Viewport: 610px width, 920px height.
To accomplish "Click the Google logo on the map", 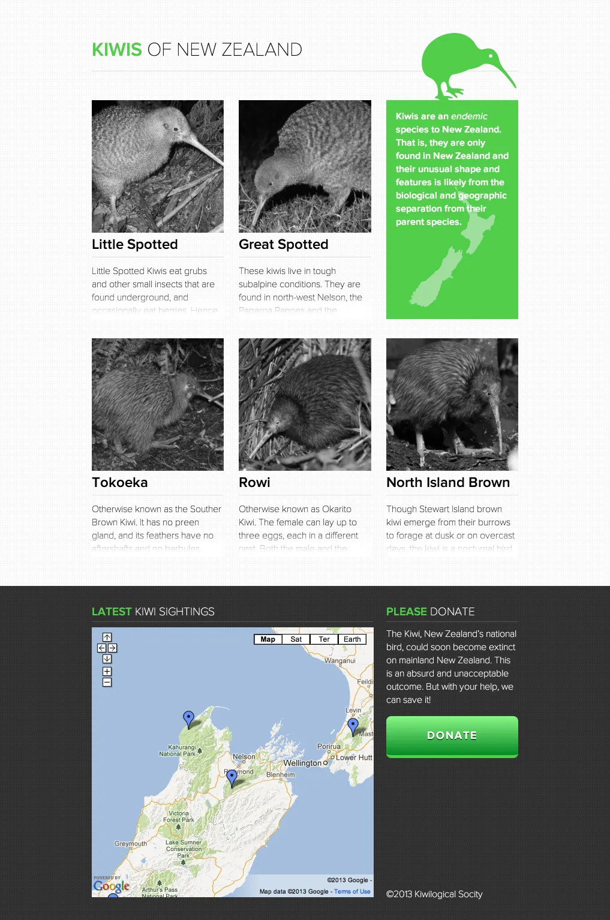I will pos(112,886).
